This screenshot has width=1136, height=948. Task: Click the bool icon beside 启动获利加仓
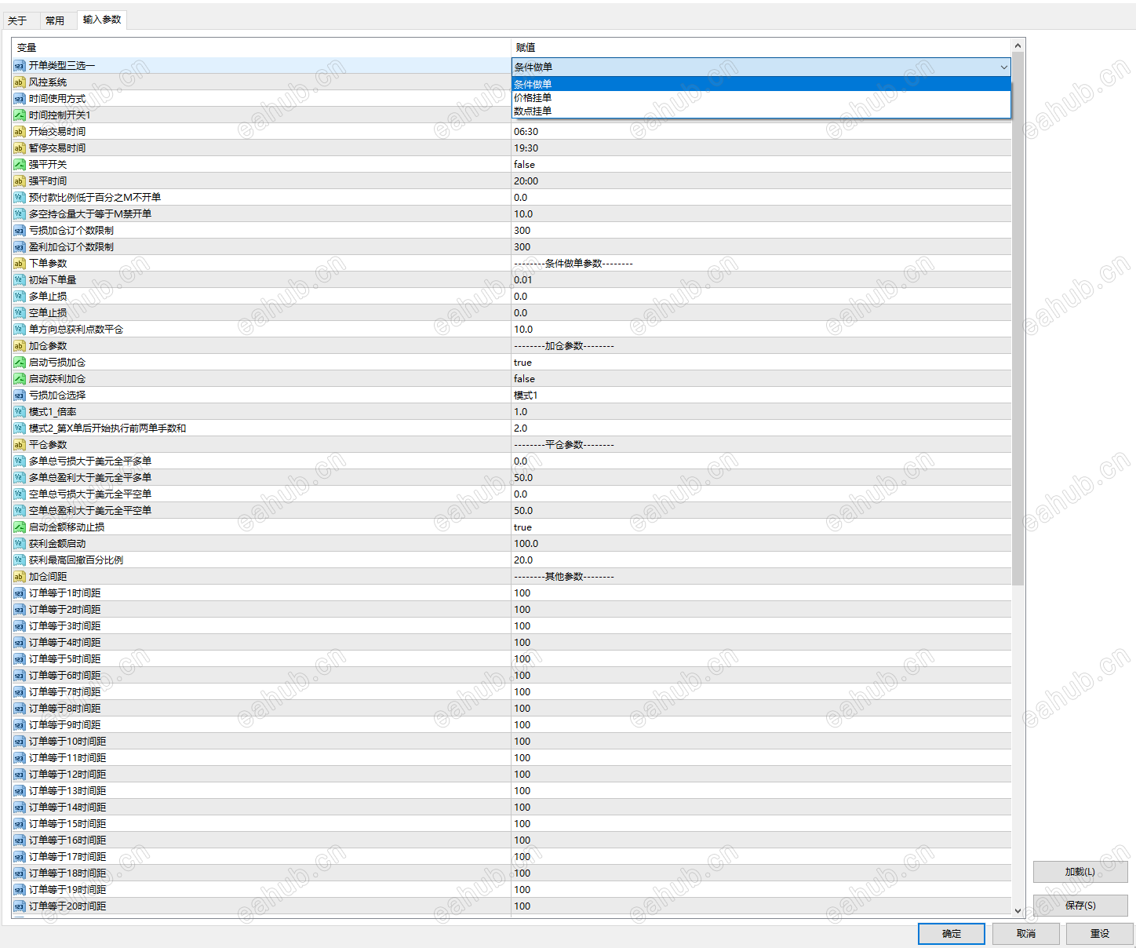click(x=20, y=379)
